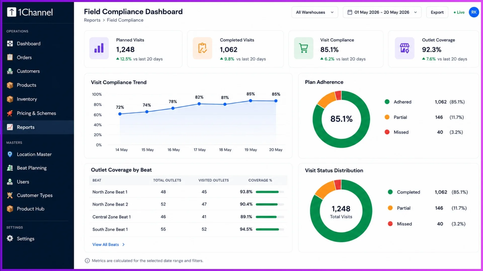Open Customers from the sidebar
Viewport: 483px width, 271px height.
click(x=38, y=71)
